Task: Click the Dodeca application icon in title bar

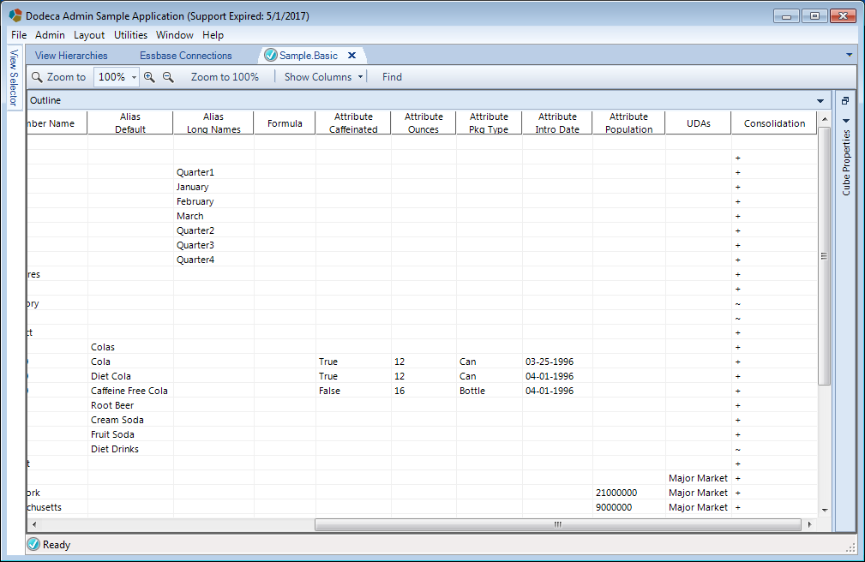Action: [15, 15]
